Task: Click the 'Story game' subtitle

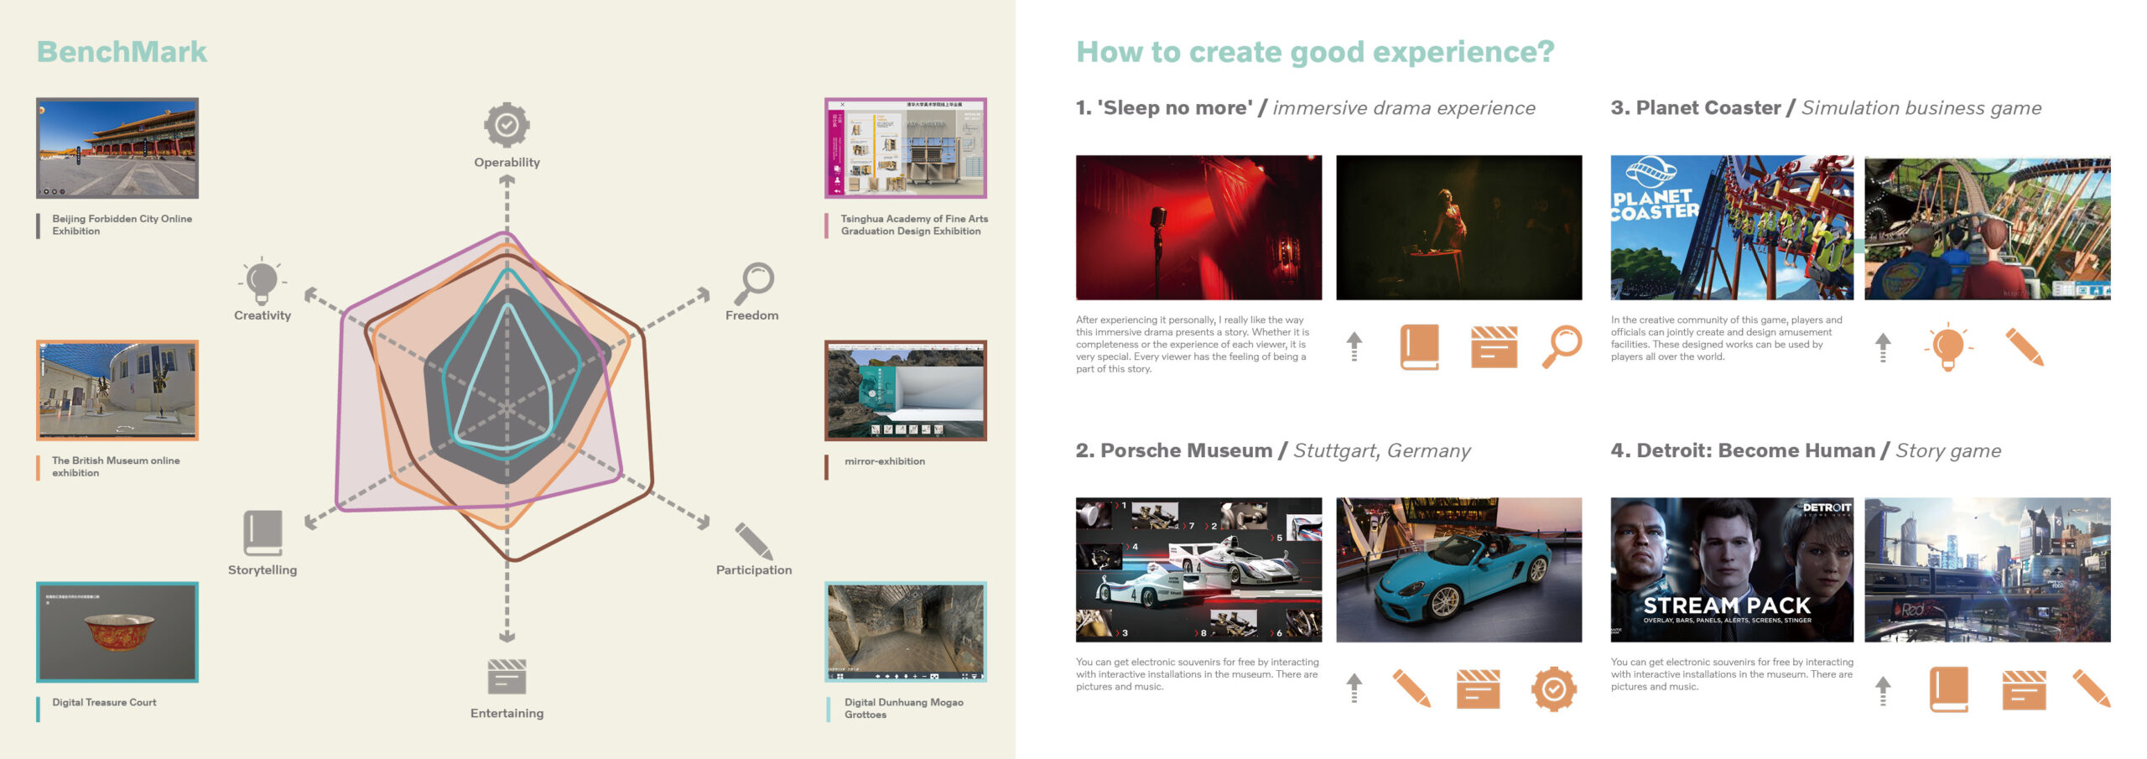Action: 1948,451
